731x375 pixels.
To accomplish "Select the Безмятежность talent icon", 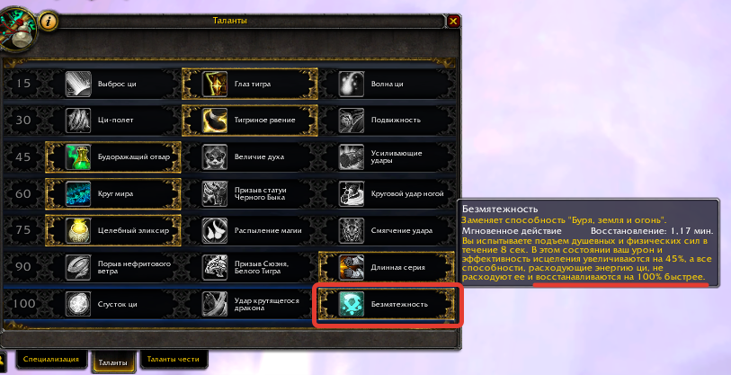I will [351, 304].
